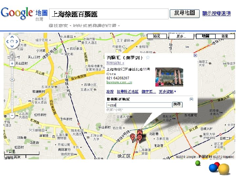Expand the 更多資訊 dropdown
The width and height of the screenshot is (236, 177).
(x=167, y=91)
